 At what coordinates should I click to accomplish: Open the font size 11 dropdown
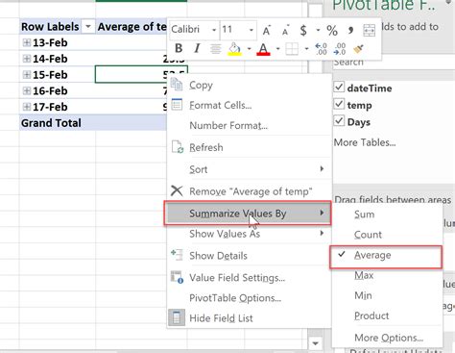click(x=251, y=30)
